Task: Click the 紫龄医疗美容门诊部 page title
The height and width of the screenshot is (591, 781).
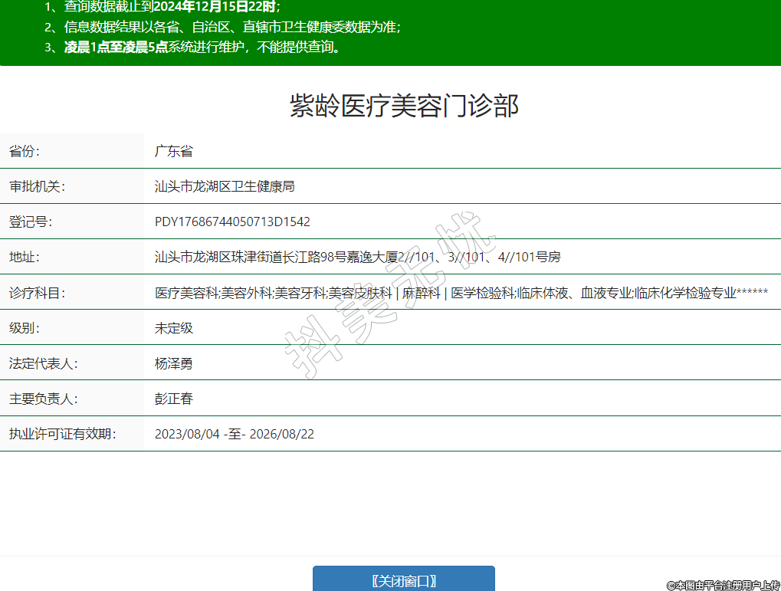Action: (x=404, y=107)
